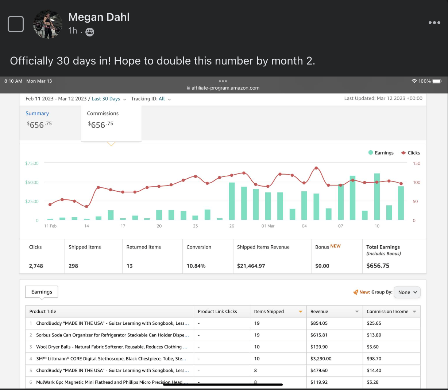The width and height of the screenshot is (448, 390).
Task: Click the Clicks total 2,748
Action: pyautogui.click(x=36, y=266)
